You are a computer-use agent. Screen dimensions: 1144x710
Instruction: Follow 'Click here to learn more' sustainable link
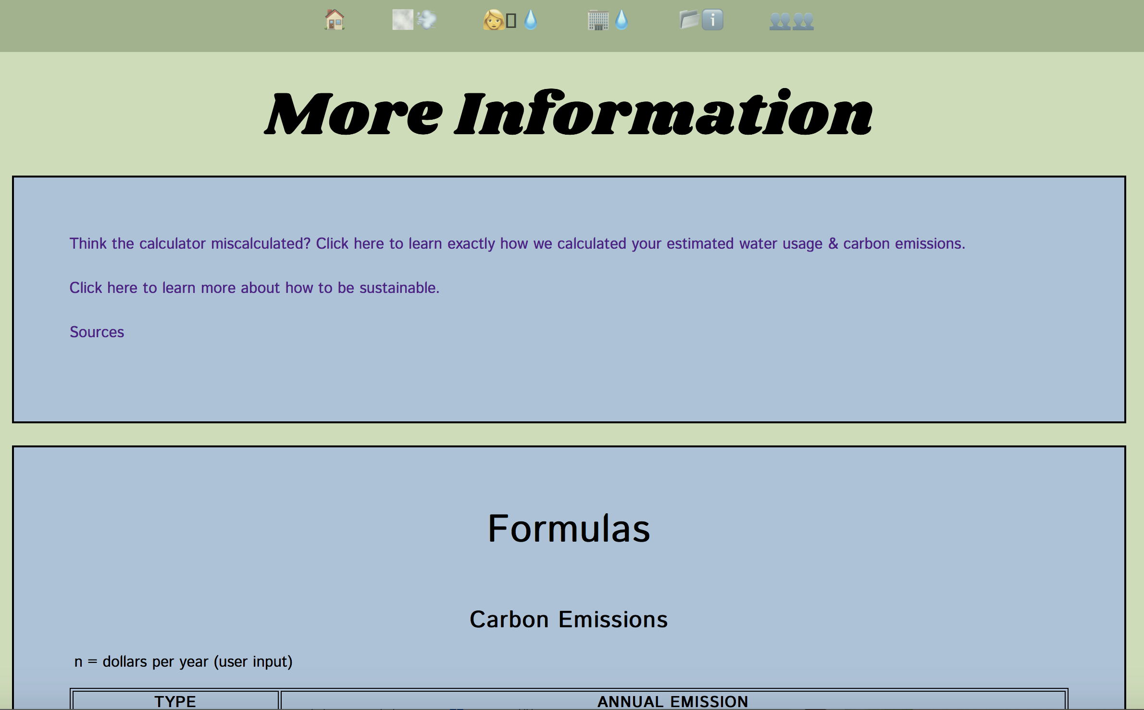click(x=254, y=288)
